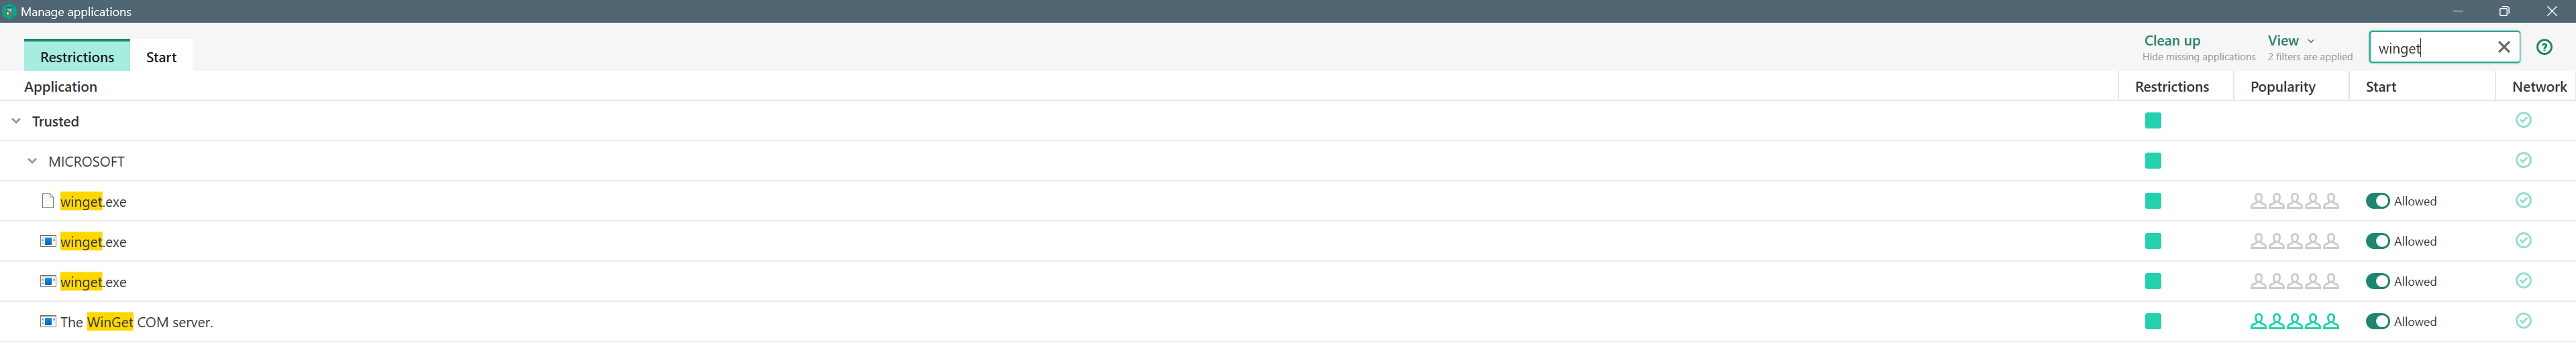Screen dimensions: 2576x352
Task: Click network status icon for WinGet COM server
Action: (2523, 321)
